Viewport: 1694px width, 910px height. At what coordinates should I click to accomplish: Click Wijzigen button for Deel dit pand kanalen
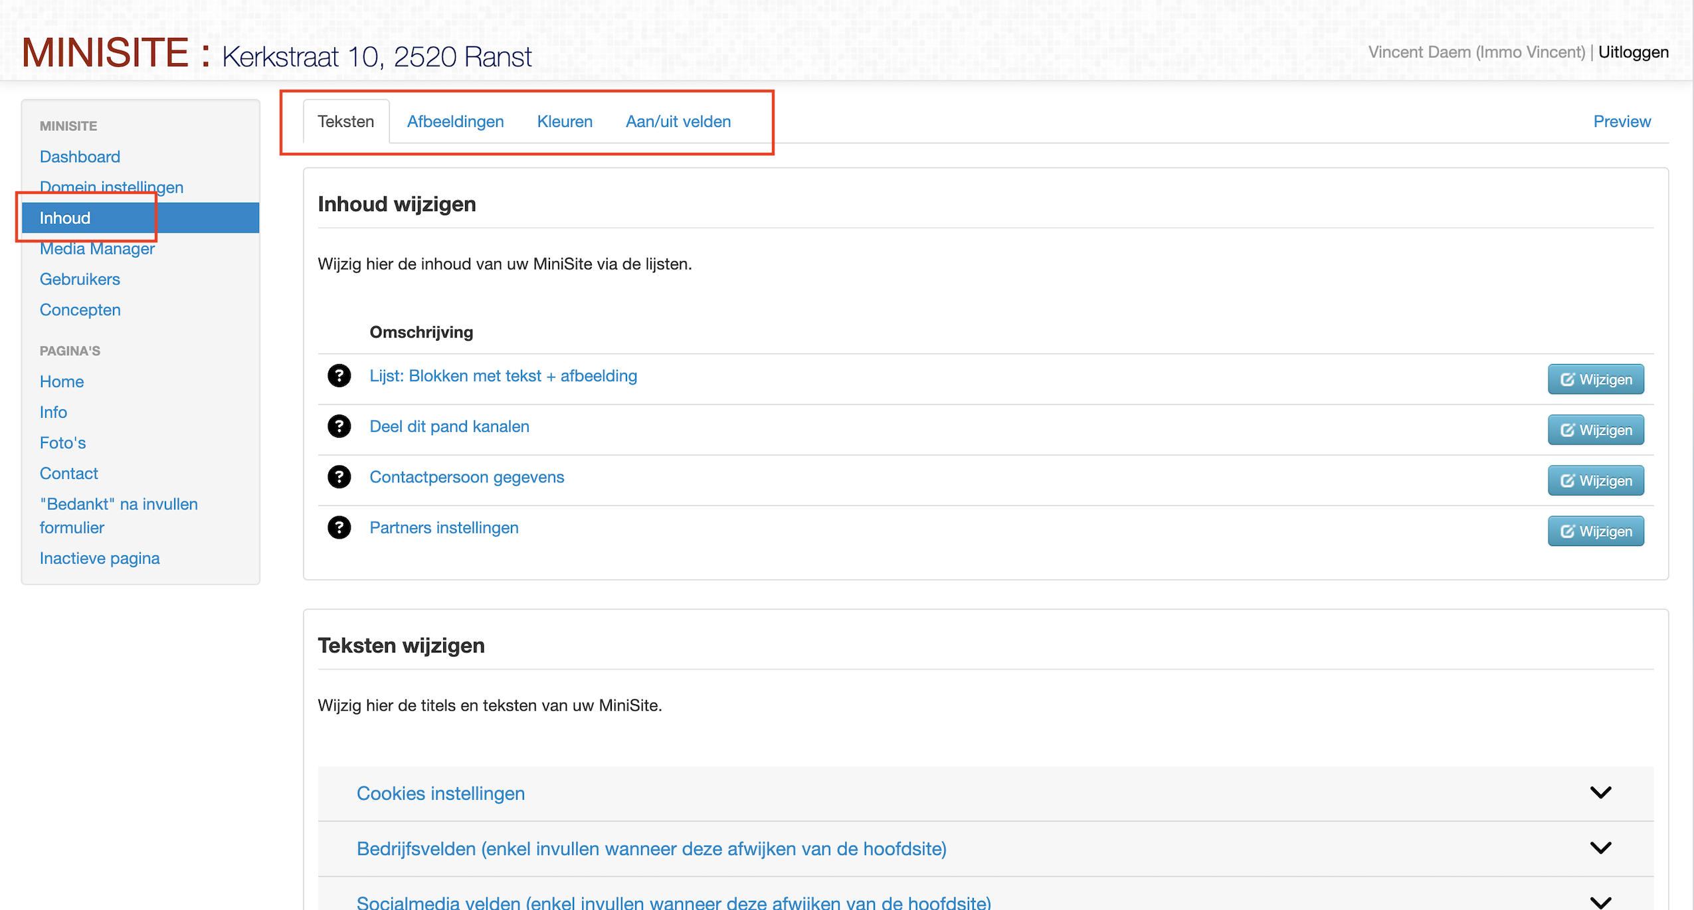[1596, 430]
